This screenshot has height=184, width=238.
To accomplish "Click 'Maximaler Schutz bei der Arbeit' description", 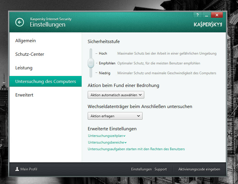I will coord(167,53).
